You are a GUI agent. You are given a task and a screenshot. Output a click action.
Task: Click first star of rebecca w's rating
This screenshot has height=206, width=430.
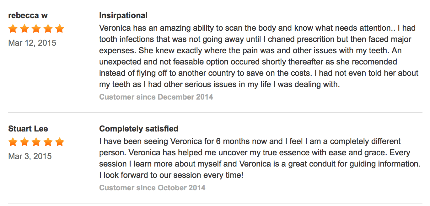[13, 29]
